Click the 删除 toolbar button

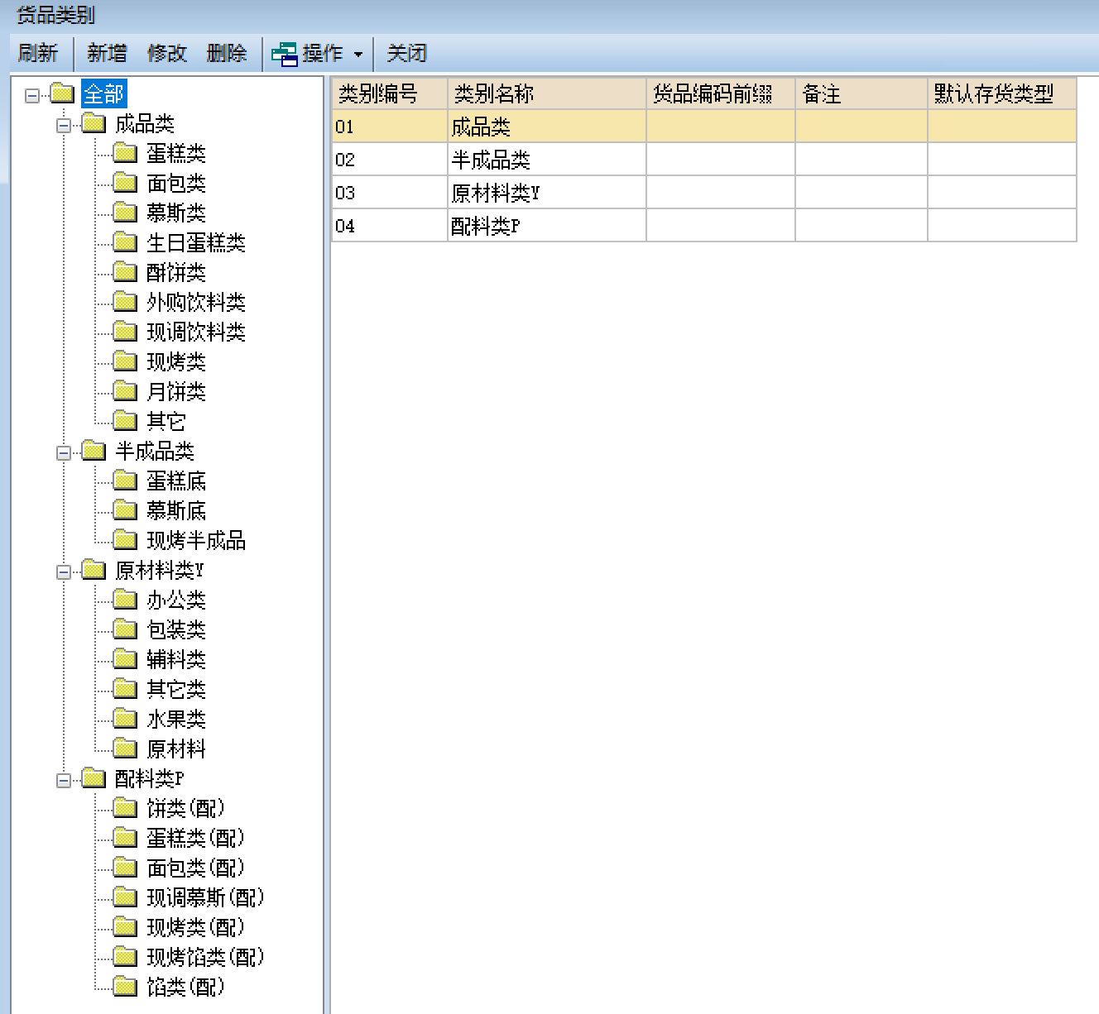tap(227, 54)
